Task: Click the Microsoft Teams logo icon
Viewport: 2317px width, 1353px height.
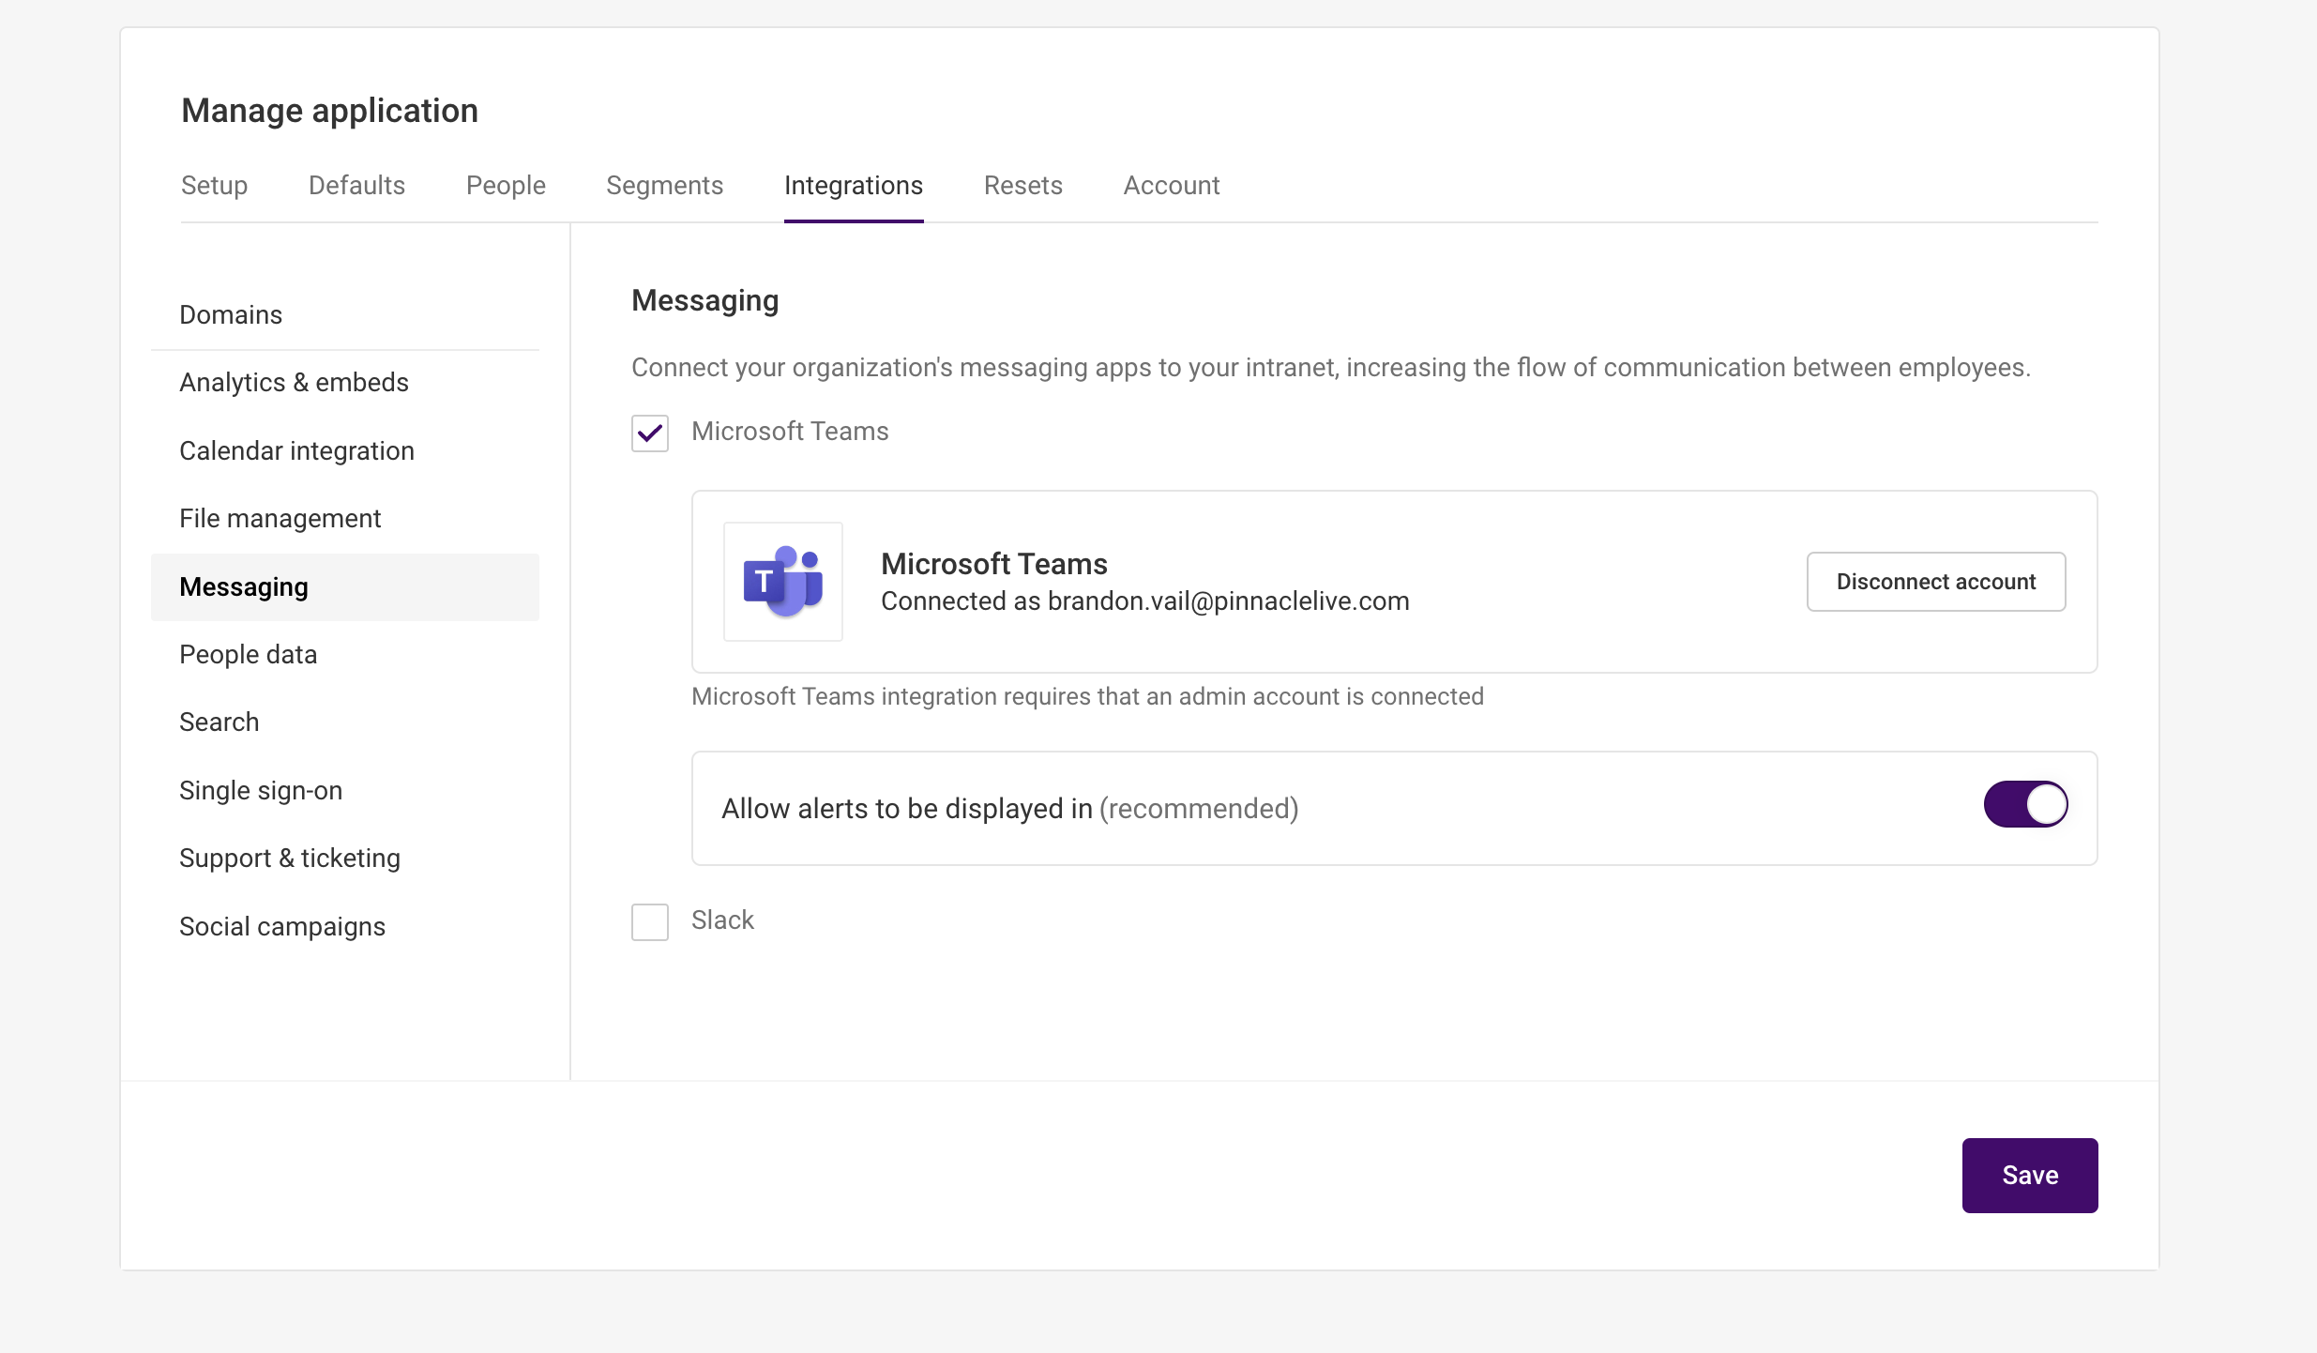Action: pos(783,582)
